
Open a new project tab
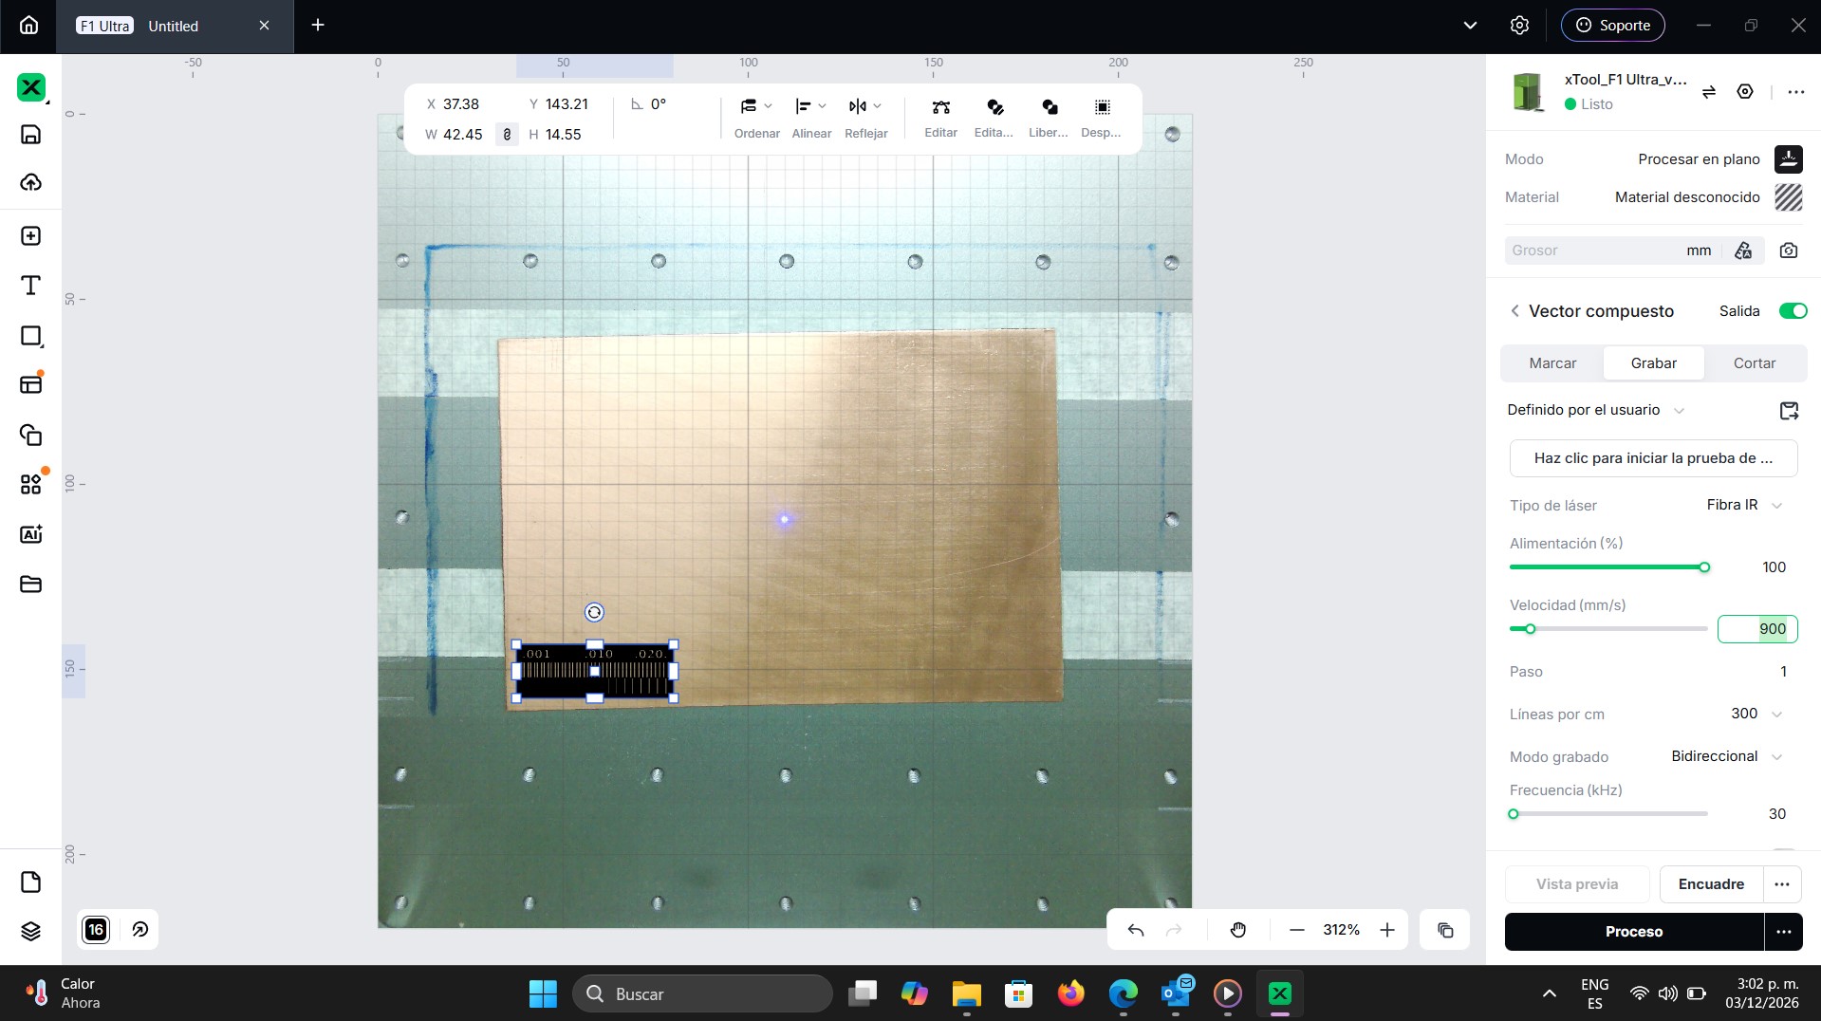318,26
